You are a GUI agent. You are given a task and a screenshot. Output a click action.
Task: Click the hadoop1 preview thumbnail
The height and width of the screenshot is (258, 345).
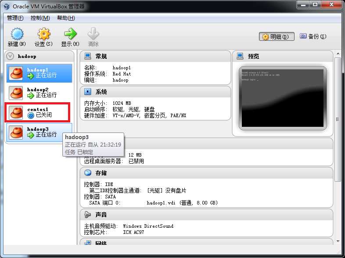(x=283, y=98)
